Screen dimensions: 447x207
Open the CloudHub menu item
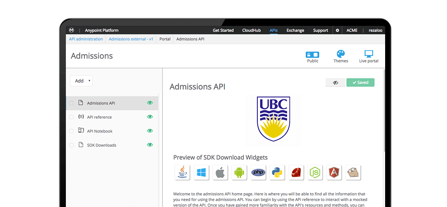(251, 30)
